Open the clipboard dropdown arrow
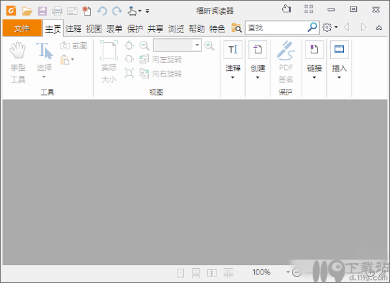 click(73, 59)
